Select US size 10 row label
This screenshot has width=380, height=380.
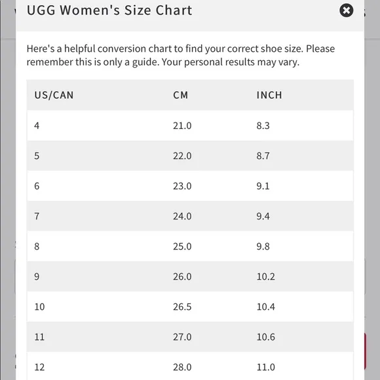click(39, 307)
